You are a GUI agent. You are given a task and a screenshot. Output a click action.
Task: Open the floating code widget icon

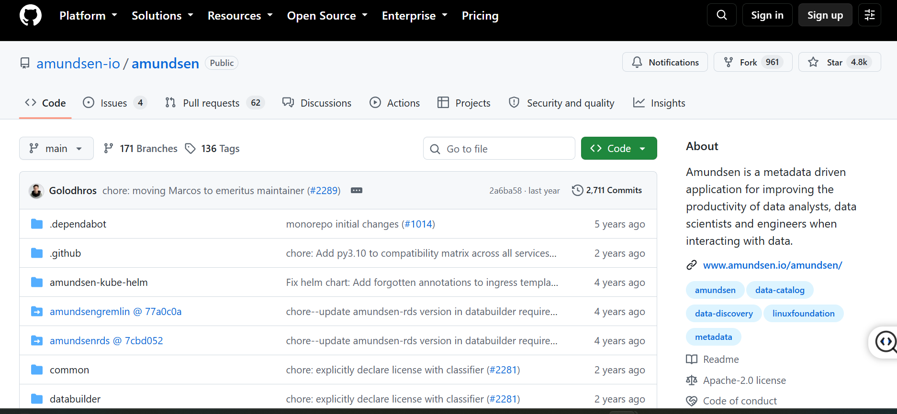(886, 342)
